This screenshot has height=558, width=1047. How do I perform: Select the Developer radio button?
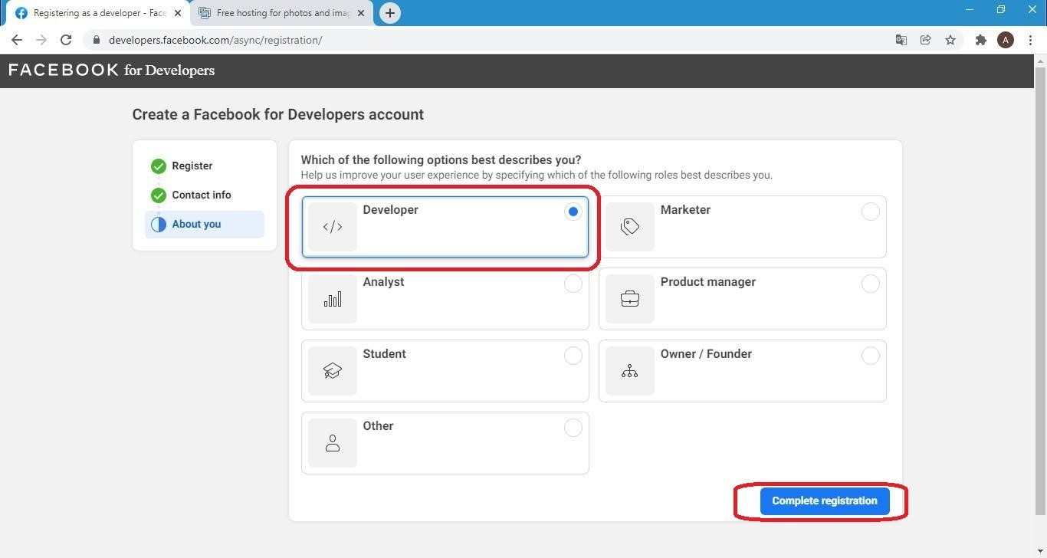tap(573, 212)
